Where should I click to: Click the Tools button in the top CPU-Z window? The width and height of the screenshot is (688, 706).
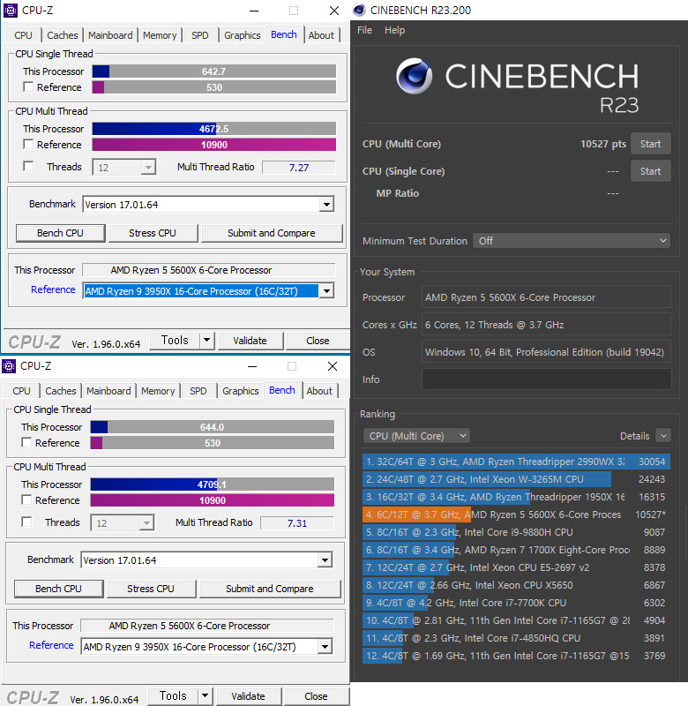point(175,340)
